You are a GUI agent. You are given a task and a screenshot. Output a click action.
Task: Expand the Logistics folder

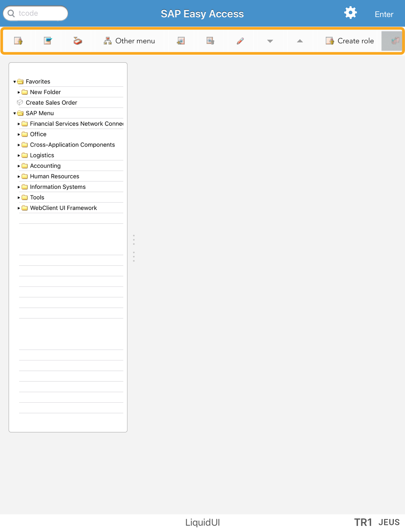(19, 155)
